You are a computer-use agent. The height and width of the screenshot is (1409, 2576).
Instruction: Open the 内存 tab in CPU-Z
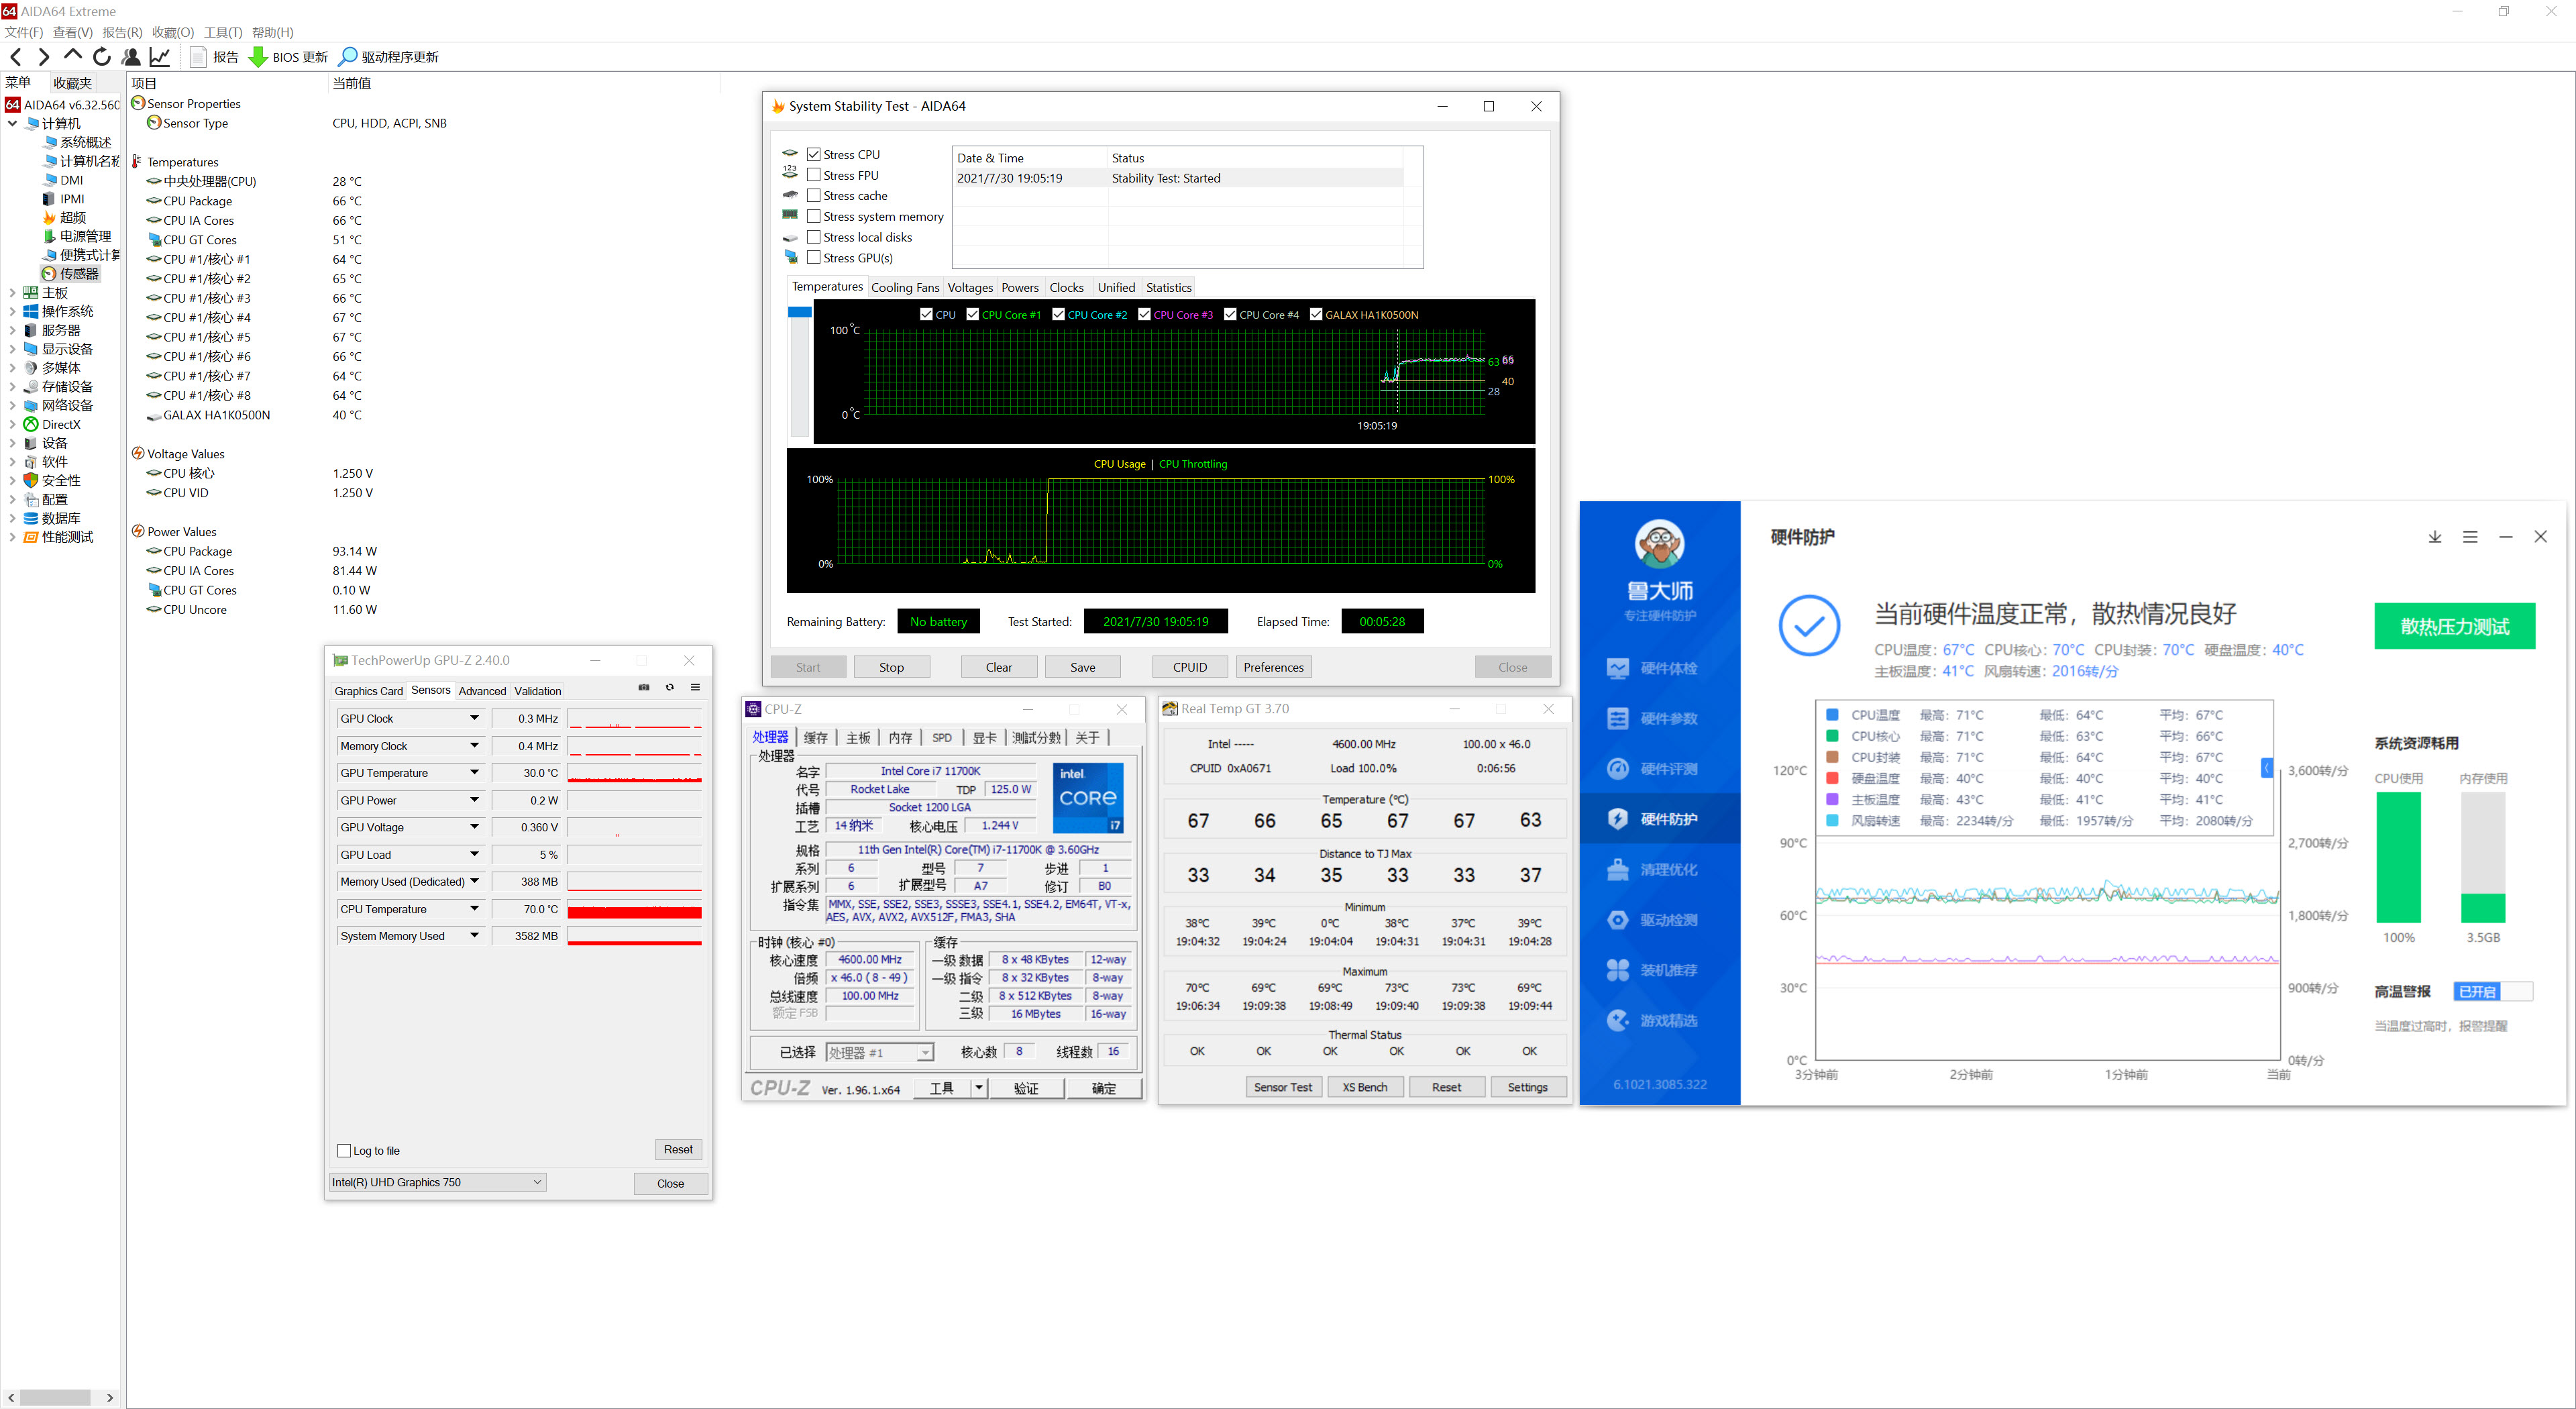pos(900,738)
